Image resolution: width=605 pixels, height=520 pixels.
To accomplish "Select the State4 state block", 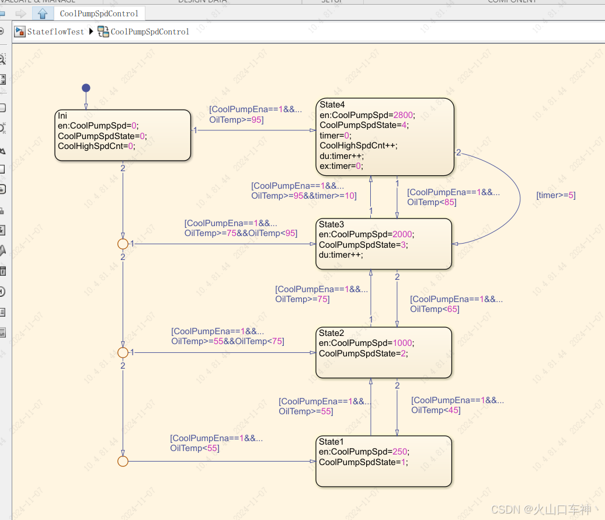I will pyautogui.click(x=384, y=137).
